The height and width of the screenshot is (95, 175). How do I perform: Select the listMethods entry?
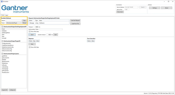point(5,63)
